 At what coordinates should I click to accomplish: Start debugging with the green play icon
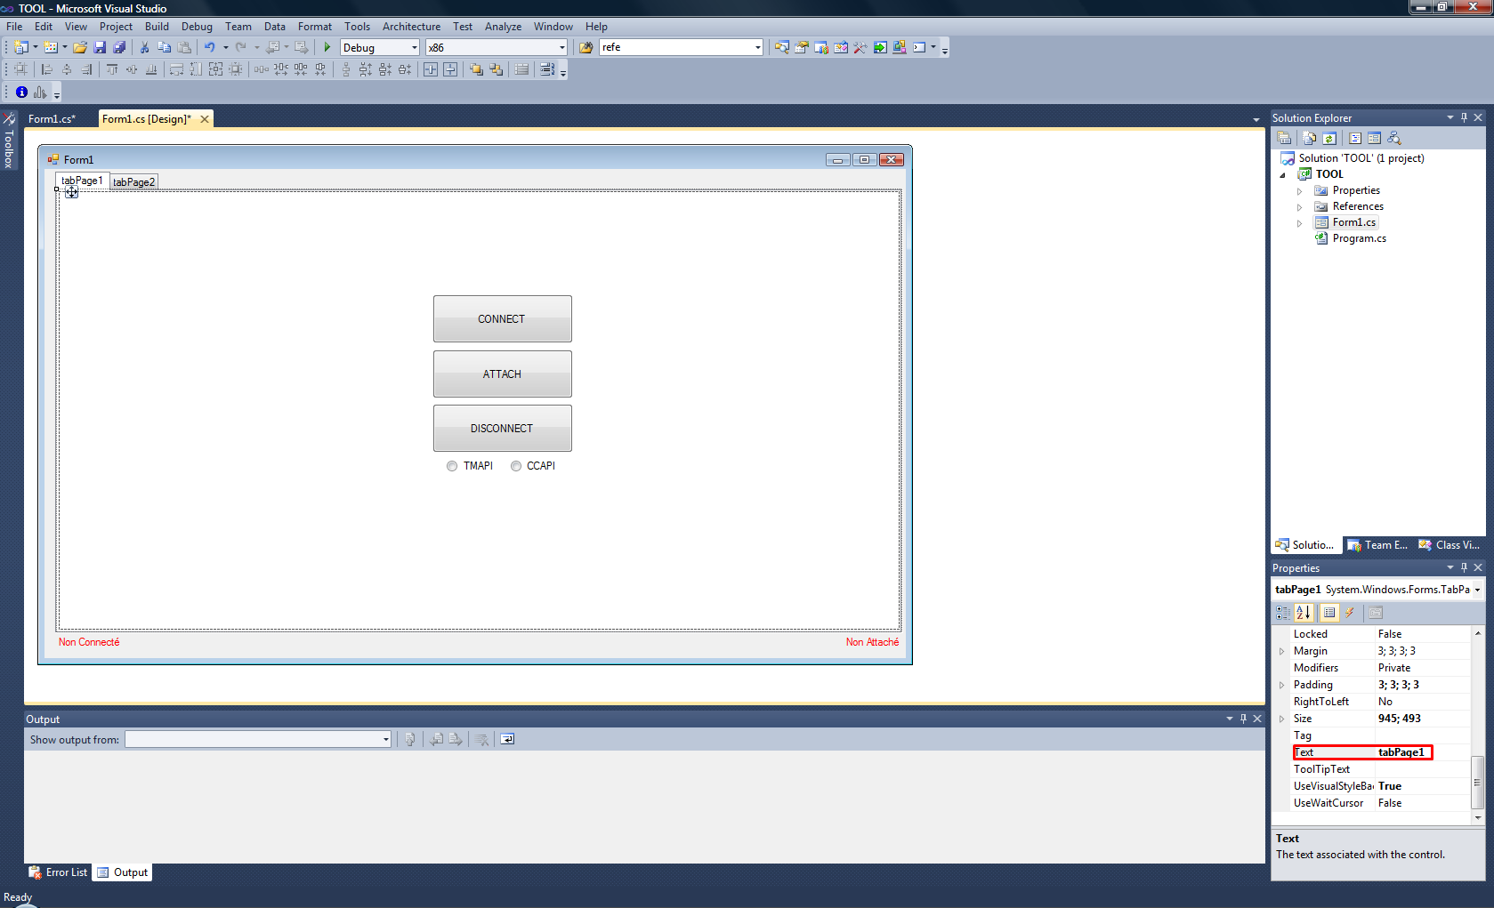click(x=327, y=47)
